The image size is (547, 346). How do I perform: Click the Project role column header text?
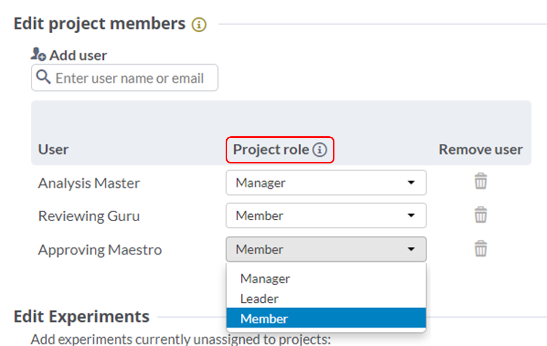point(271,150)
